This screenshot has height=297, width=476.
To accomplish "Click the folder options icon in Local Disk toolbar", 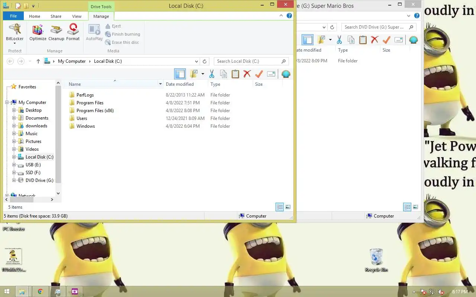I will pos(194,74).
